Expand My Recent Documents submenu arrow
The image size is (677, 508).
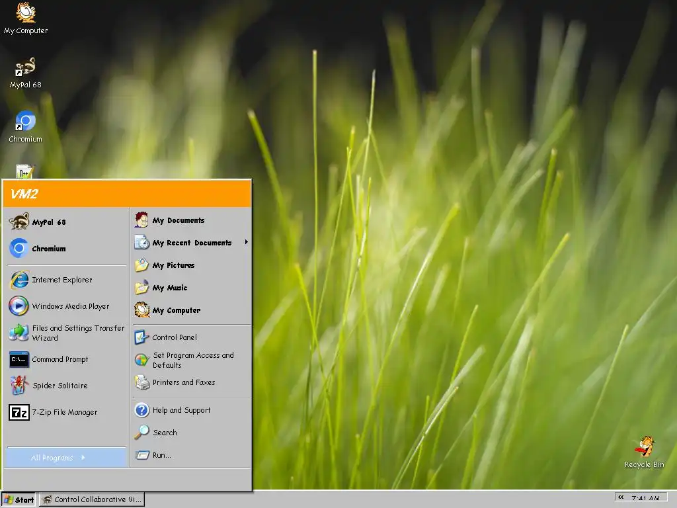click(x=246, y=242)
